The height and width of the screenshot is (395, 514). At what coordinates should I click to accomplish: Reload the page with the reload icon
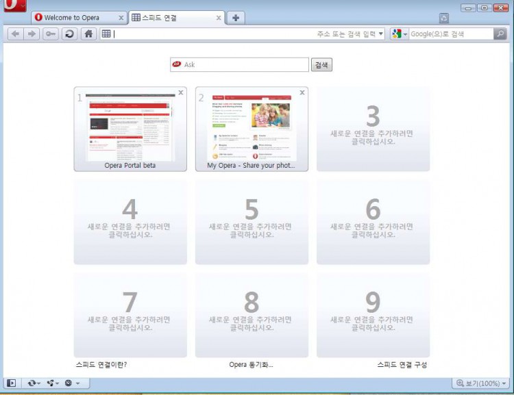pyautogui.click(x=69, y=34)
